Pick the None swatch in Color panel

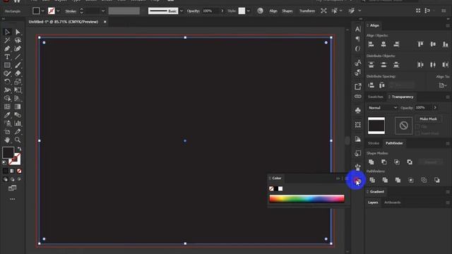(x=271, y=188)
